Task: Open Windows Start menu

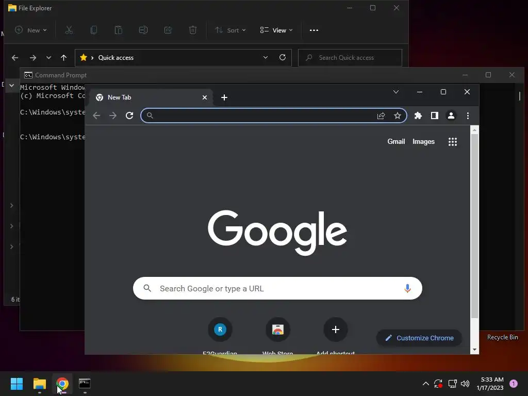Action: 16,384
